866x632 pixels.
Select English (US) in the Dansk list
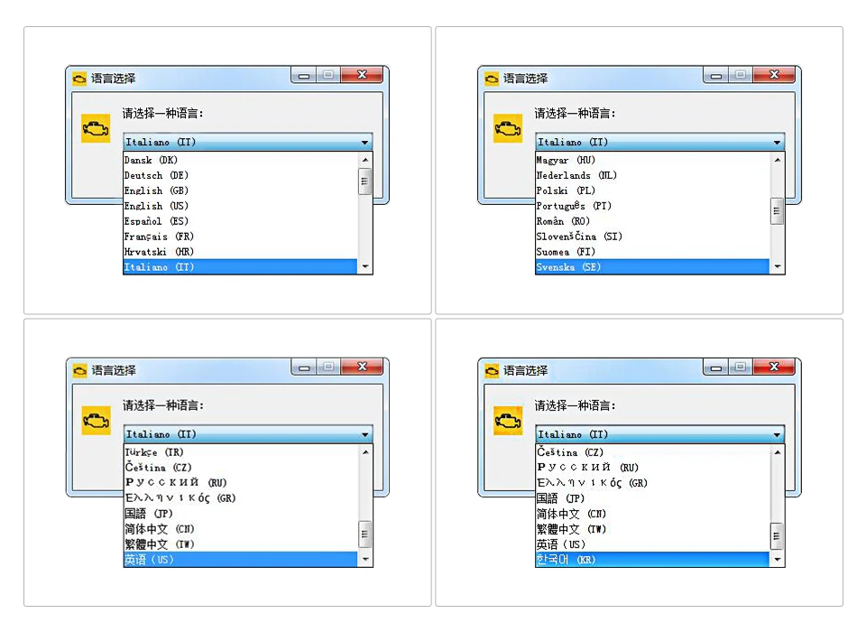241,206
